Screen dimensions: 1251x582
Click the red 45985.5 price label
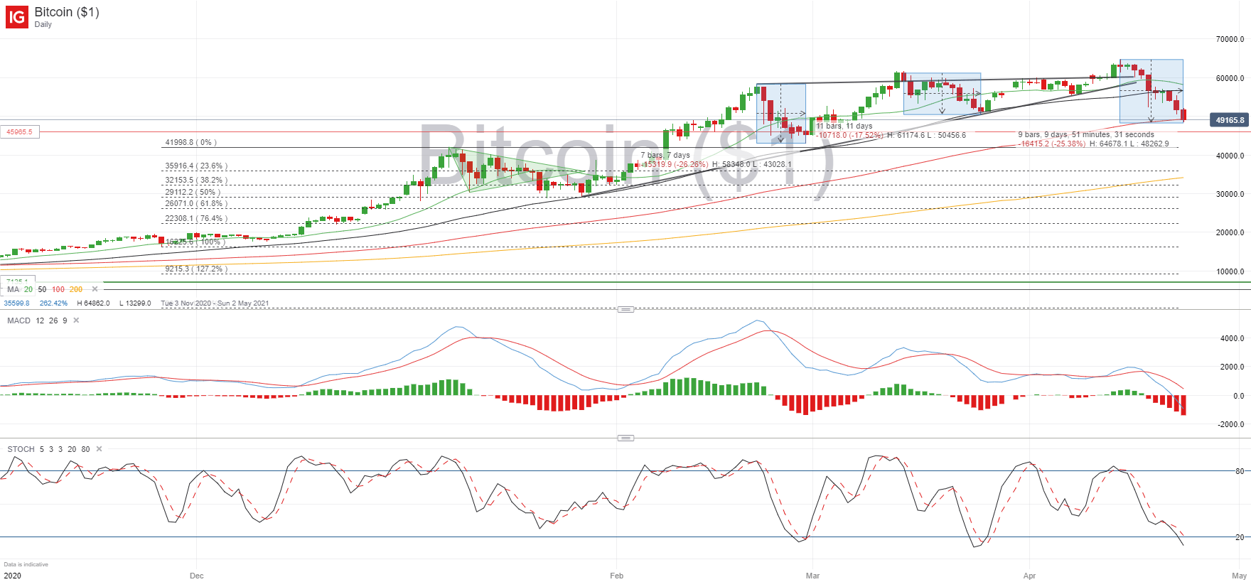click(x=20, y=131)
